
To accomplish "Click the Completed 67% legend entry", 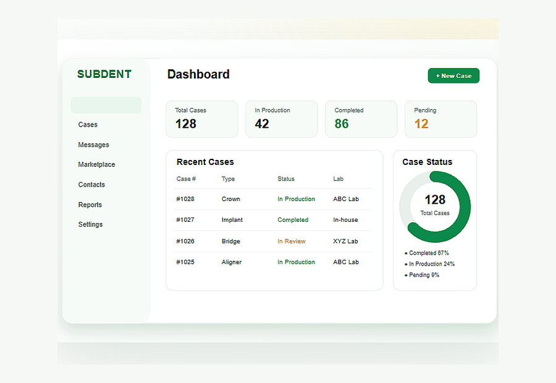I will pyautogui.click(x=427, y=253).
